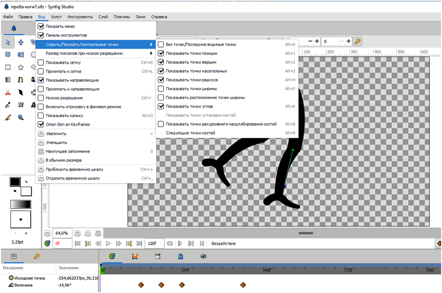Open the Правка menu

[25, 17]
